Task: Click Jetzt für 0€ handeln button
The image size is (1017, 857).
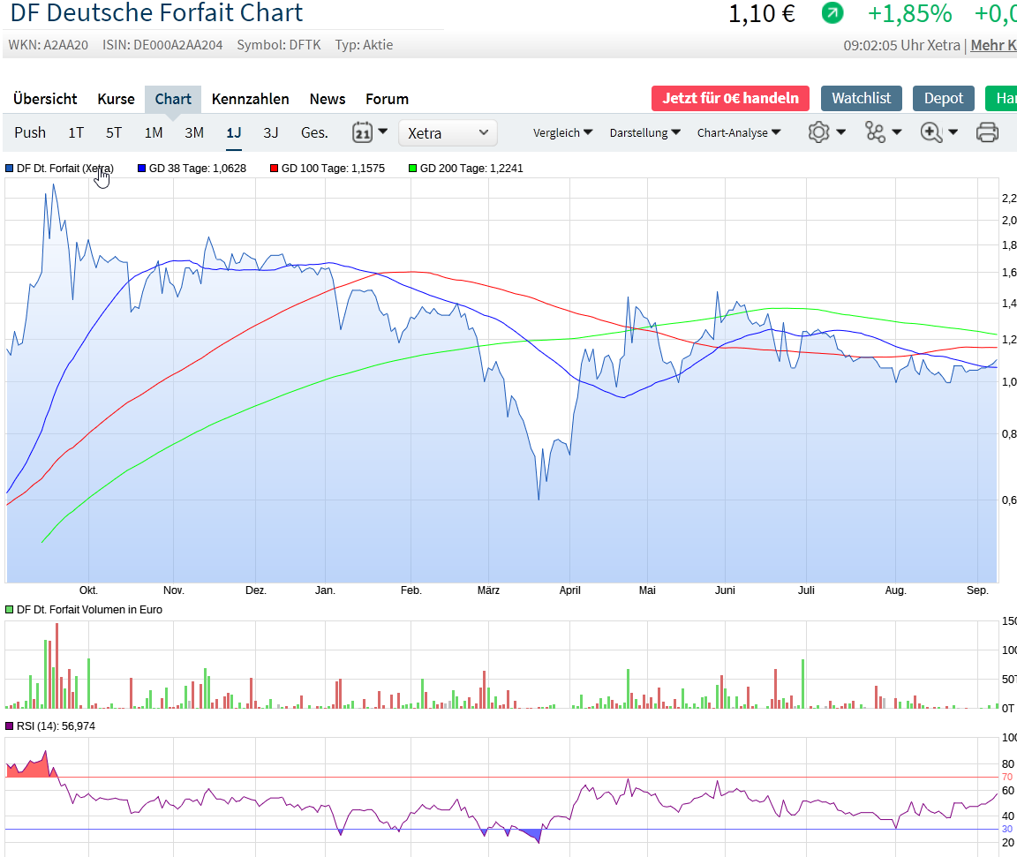Action: (x=730, y=99)
